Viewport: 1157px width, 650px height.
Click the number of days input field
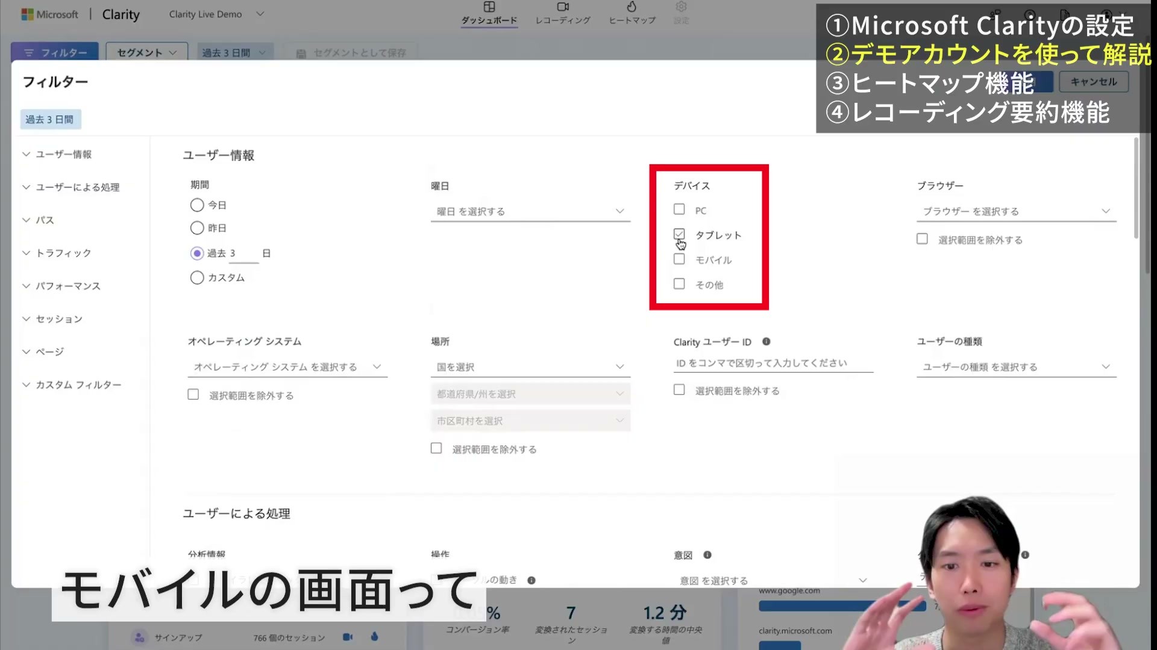pos(243,253)
